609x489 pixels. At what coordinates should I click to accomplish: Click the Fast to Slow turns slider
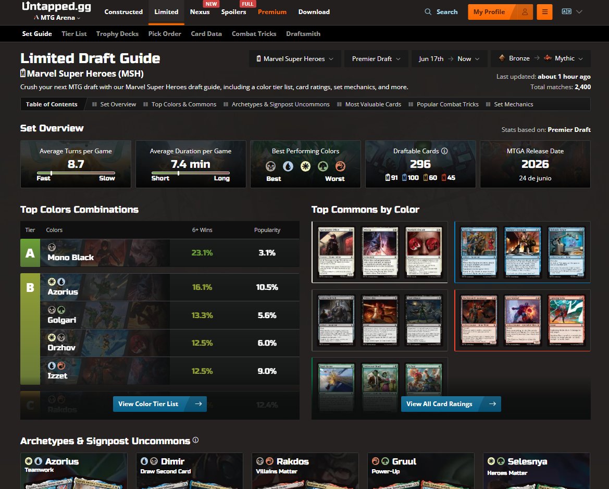point(76,173)
